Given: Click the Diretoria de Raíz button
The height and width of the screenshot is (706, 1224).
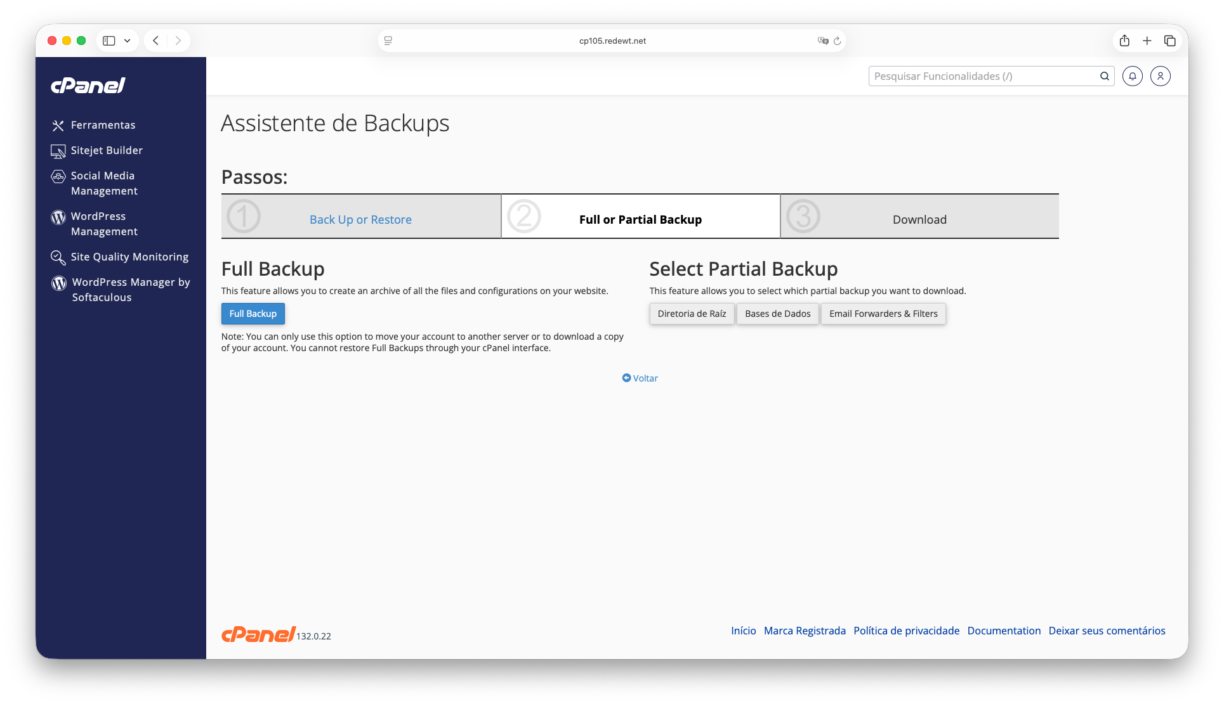Looking at the screenshot, I should pyautogui.click(x=692, y=314).
